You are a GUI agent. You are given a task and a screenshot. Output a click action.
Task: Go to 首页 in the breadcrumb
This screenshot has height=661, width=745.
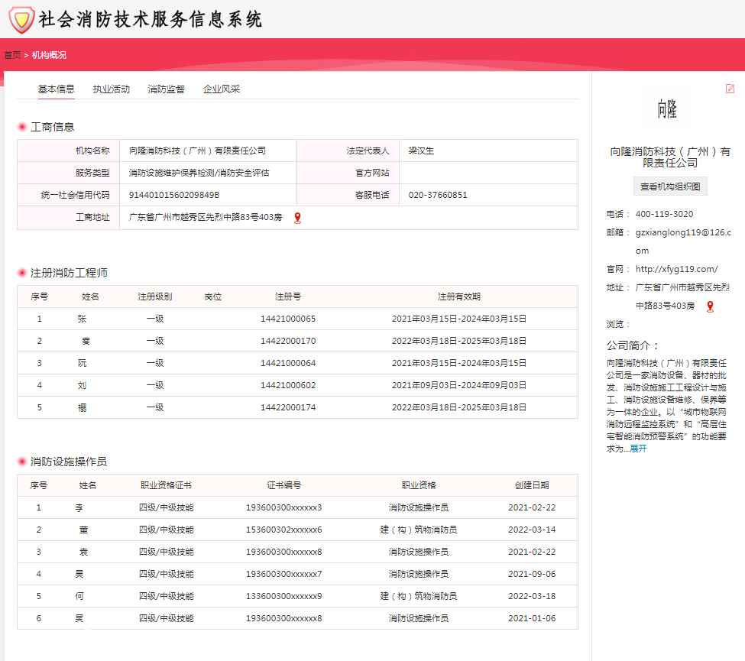coord(11,55)
